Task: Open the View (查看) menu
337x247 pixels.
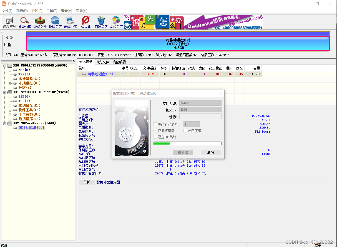Action: 66,11
